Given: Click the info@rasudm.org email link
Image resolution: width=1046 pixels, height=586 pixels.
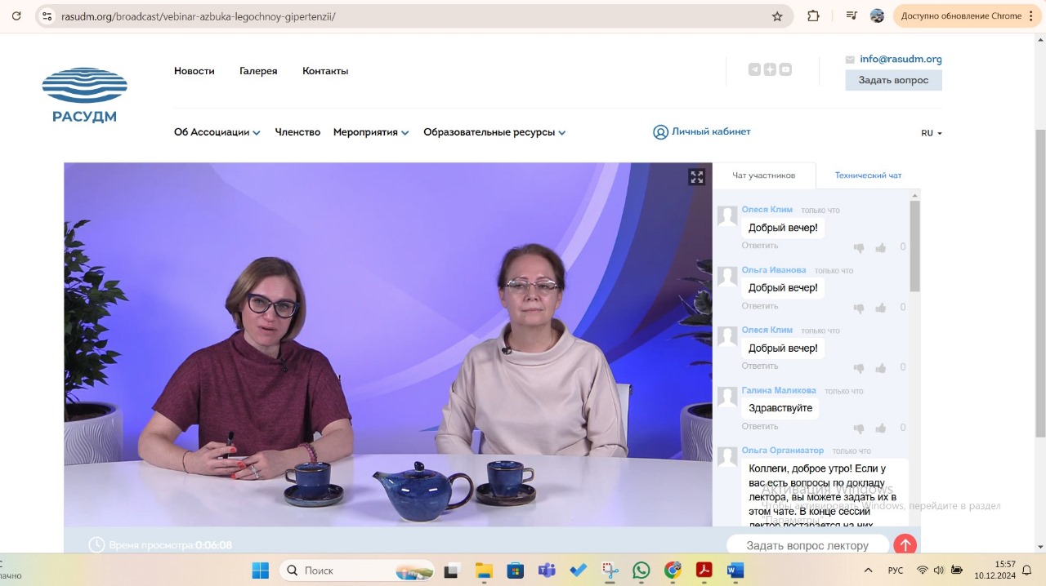Looking at the screenshot, I should 901,59.
